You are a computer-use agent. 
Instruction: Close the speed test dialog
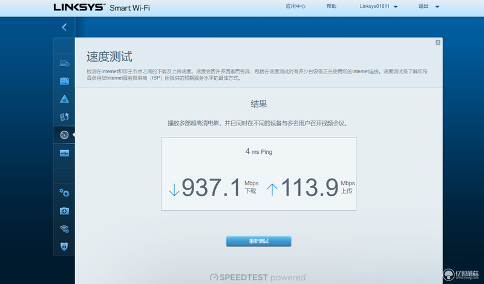click(437, 42)
